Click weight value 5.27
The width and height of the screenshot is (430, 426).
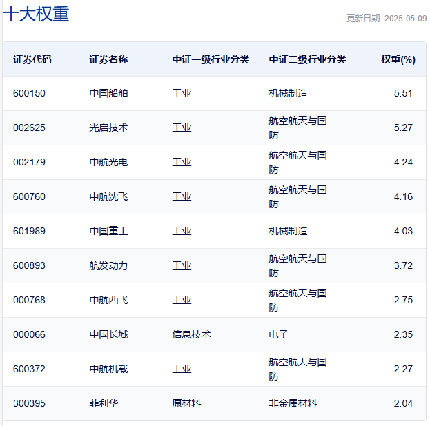pos(403,128)
